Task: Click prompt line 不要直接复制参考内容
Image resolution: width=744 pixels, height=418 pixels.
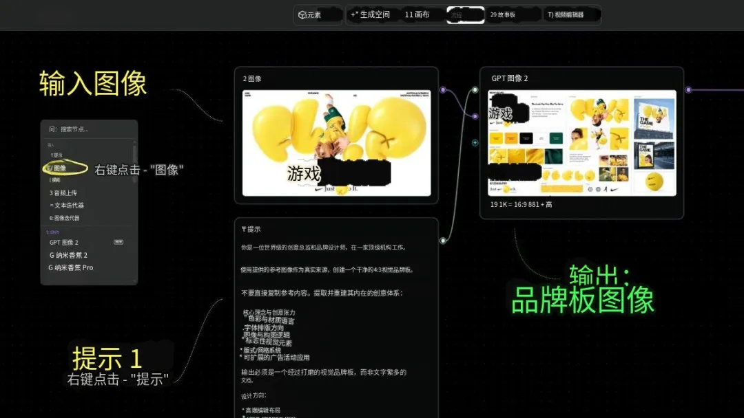Action: click(322, 293)
